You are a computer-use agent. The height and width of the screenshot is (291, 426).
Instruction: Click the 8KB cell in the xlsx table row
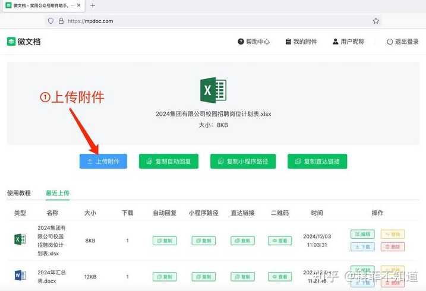(x=90, y=241)
